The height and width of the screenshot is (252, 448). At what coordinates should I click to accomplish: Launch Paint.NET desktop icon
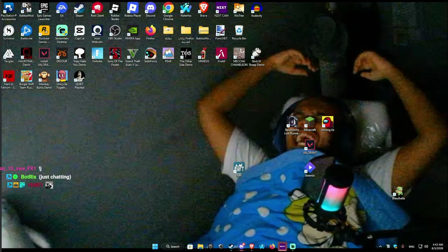point(221,33)
